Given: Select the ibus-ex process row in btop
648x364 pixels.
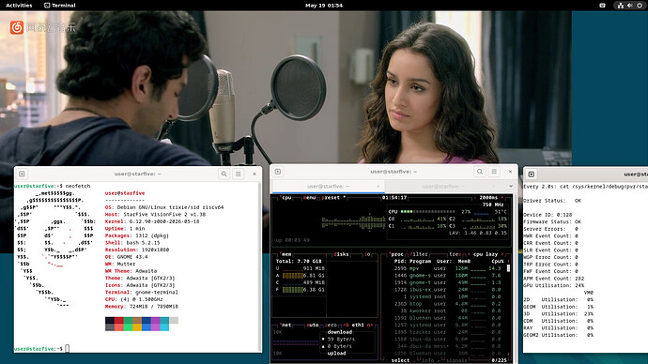Looking at the screenshot, I should 448,289.
